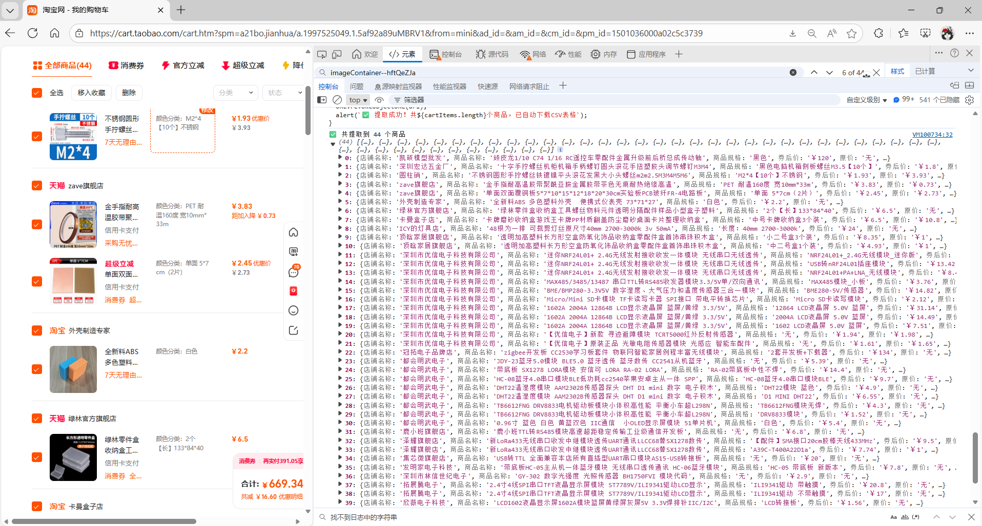Open the M2*4 screw product thumbnail
Image resolution: width=982 pixels, height=526 pixels.
point(73,137)
